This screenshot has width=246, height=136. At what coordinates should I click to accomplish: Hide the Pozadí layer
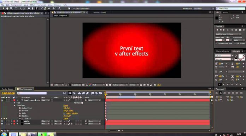[2, 124]
